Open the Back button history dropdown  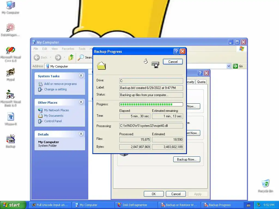[50, 57]
